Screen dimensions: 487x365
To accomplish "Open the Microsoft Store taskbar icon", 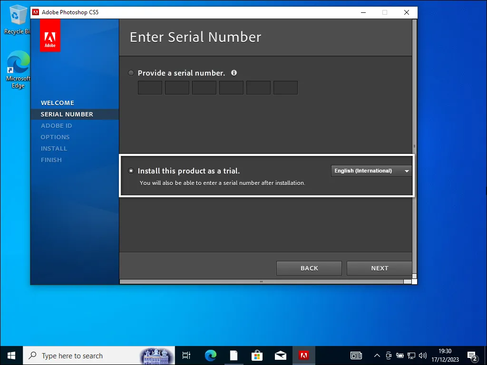I will [x=257, y=355].
